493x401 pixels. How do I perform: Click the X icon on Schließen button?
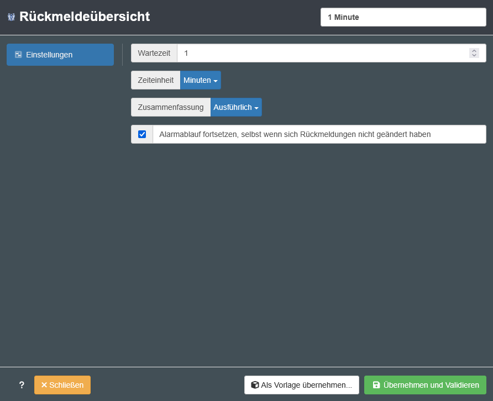(44, 385)
